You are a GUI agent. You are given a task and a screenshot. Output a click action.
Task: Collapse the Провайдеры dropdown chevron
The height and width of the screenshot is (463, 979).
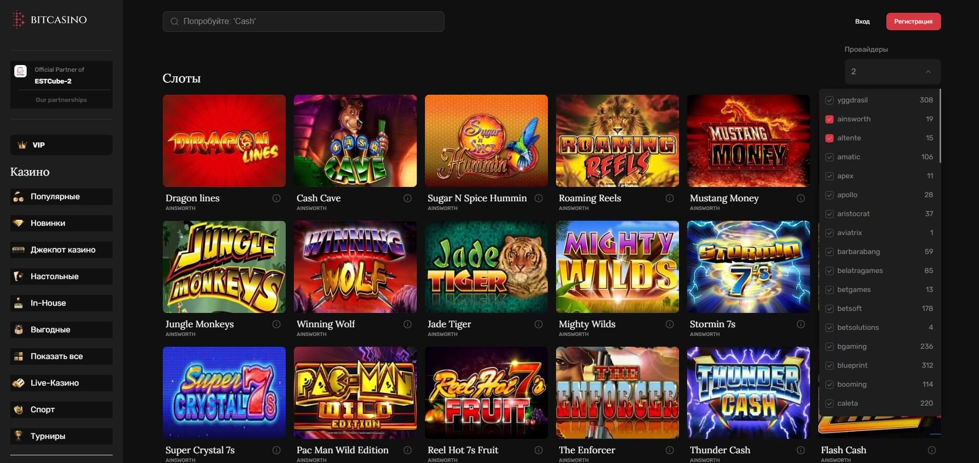[928, 72]
